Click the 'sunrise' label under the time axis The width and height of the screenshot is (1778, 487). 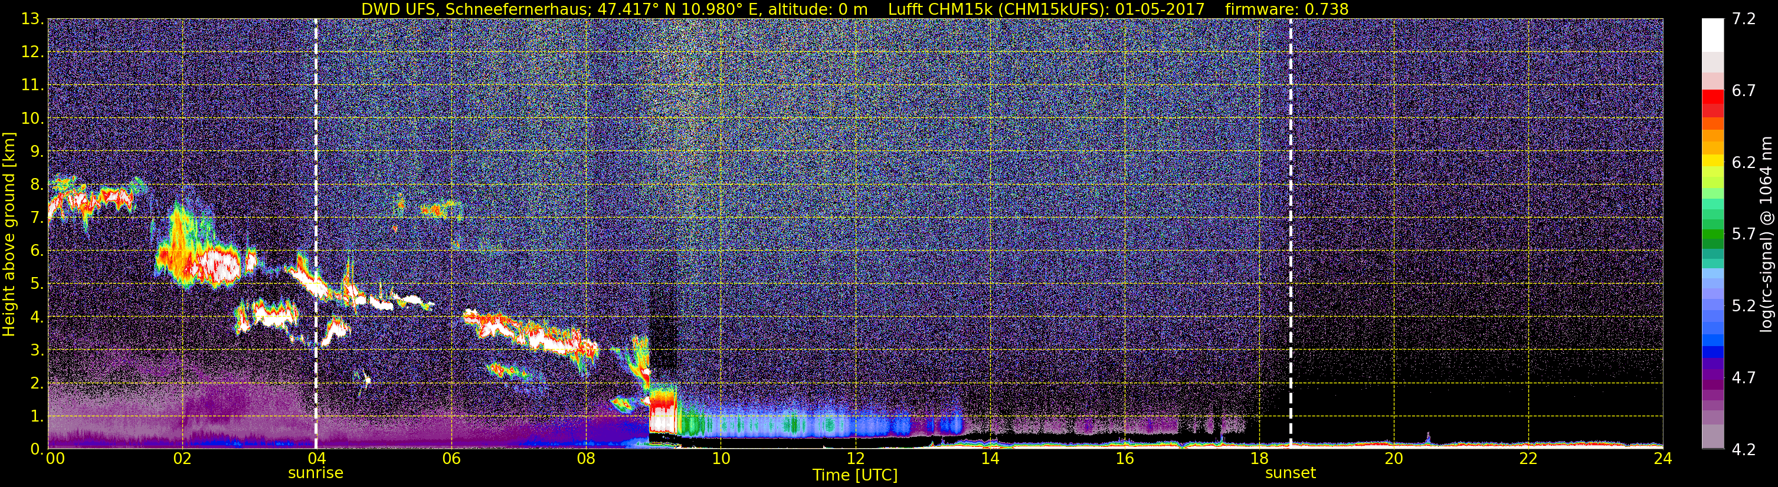pyautogui.click(x=316, y=473)
